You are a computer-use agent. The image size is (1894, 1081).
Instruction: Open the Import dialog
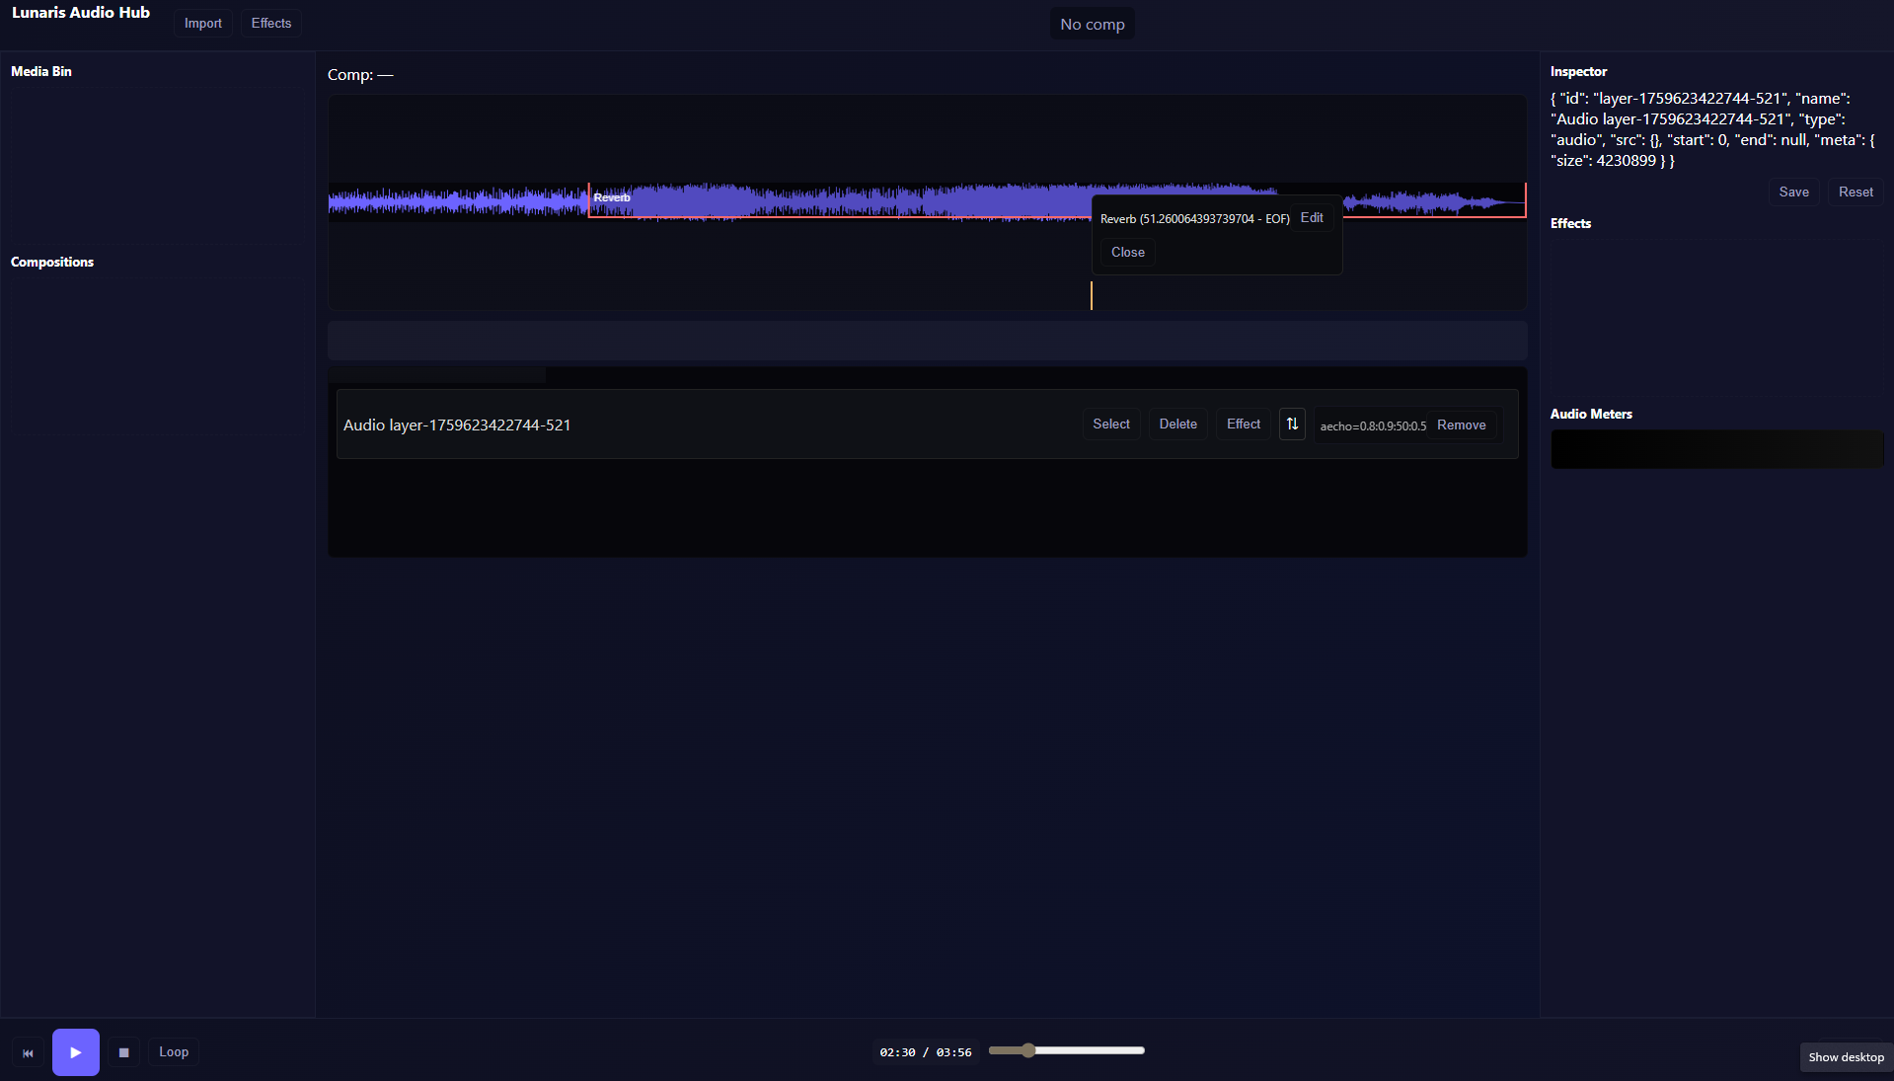coord(202,23)
